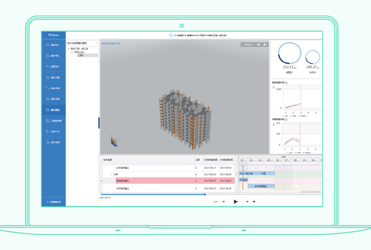Open the first sidebar item, model import
This screenshot has width=371, height=250.
tap(53, 45)
